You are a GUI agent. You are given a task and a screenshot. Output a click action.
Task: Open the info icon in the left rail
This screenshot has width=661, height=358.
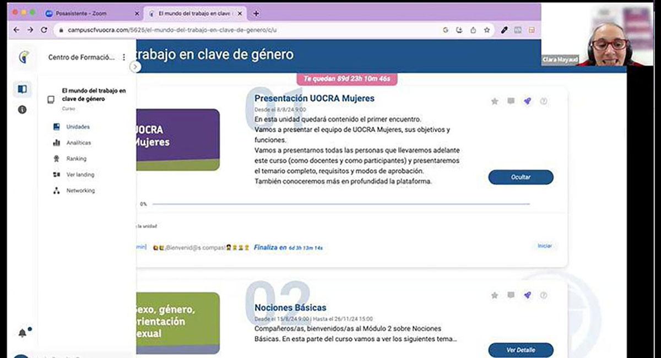pyautogui.click(x=22, y=110)
